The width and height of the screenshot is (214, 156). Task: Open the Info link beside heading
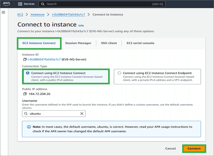click(x=81, y=25)
